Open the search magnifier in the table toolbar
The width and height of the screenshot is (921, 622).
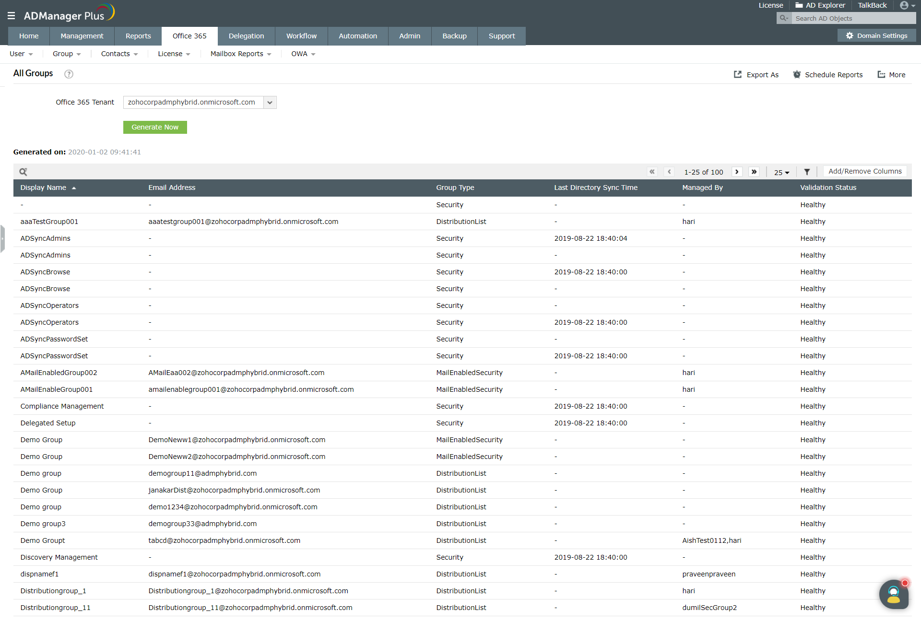coord(23,172)
